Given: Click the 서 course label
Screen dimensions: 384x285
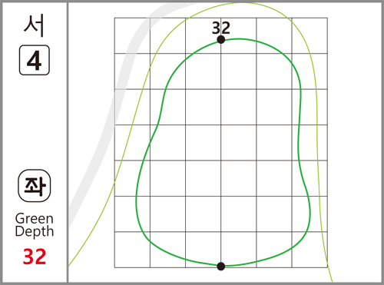Looking at the screenshot, I should [34, 25].
